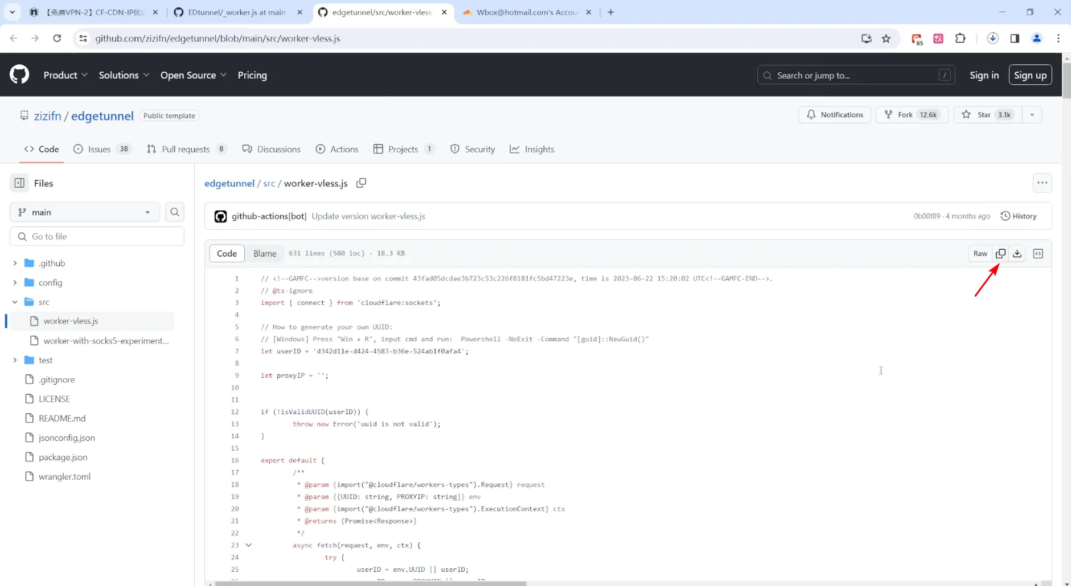Viewport: 1071px width, 586px height.
Task: Open the browser downloads icon
Action: click(x=992, y=39)
